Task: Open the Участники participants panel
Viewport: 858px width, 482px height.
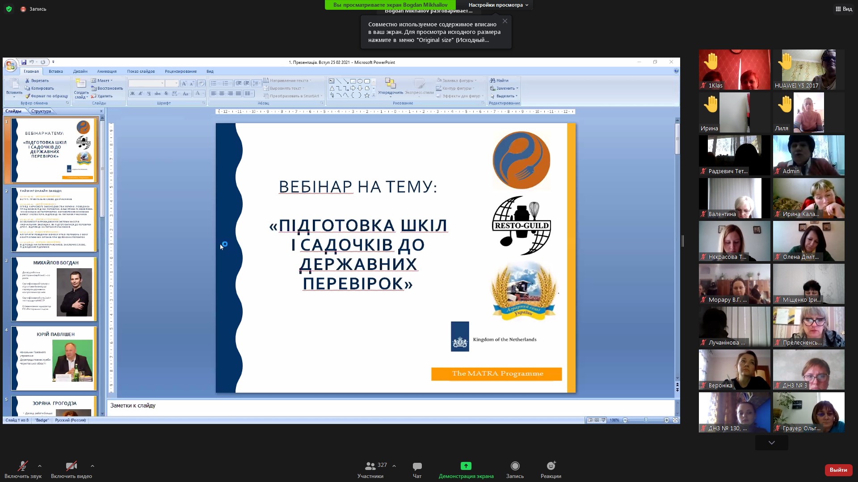Action: point(370,470)
